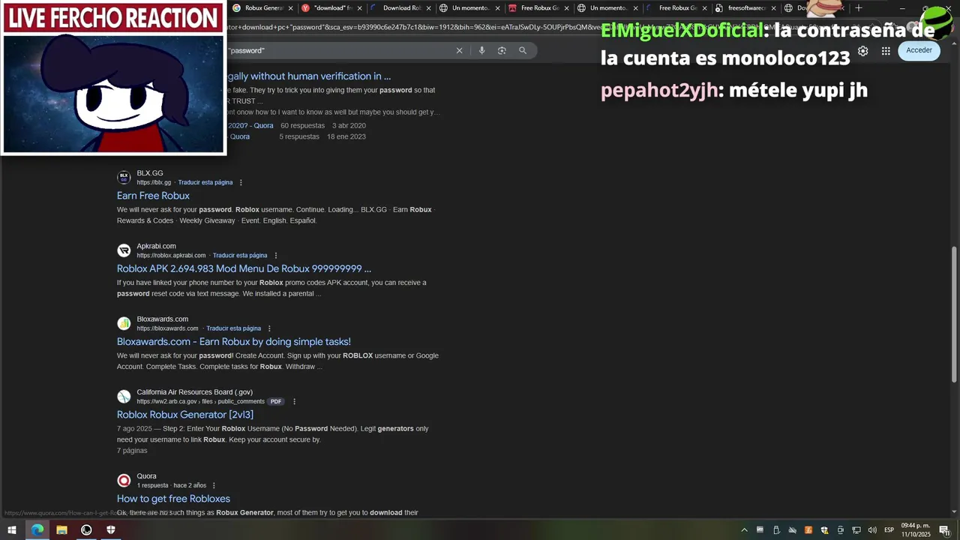Open the round OBS-style taskbar app
960x540 pixels.
pyautogui.click(x=86, y=529)
